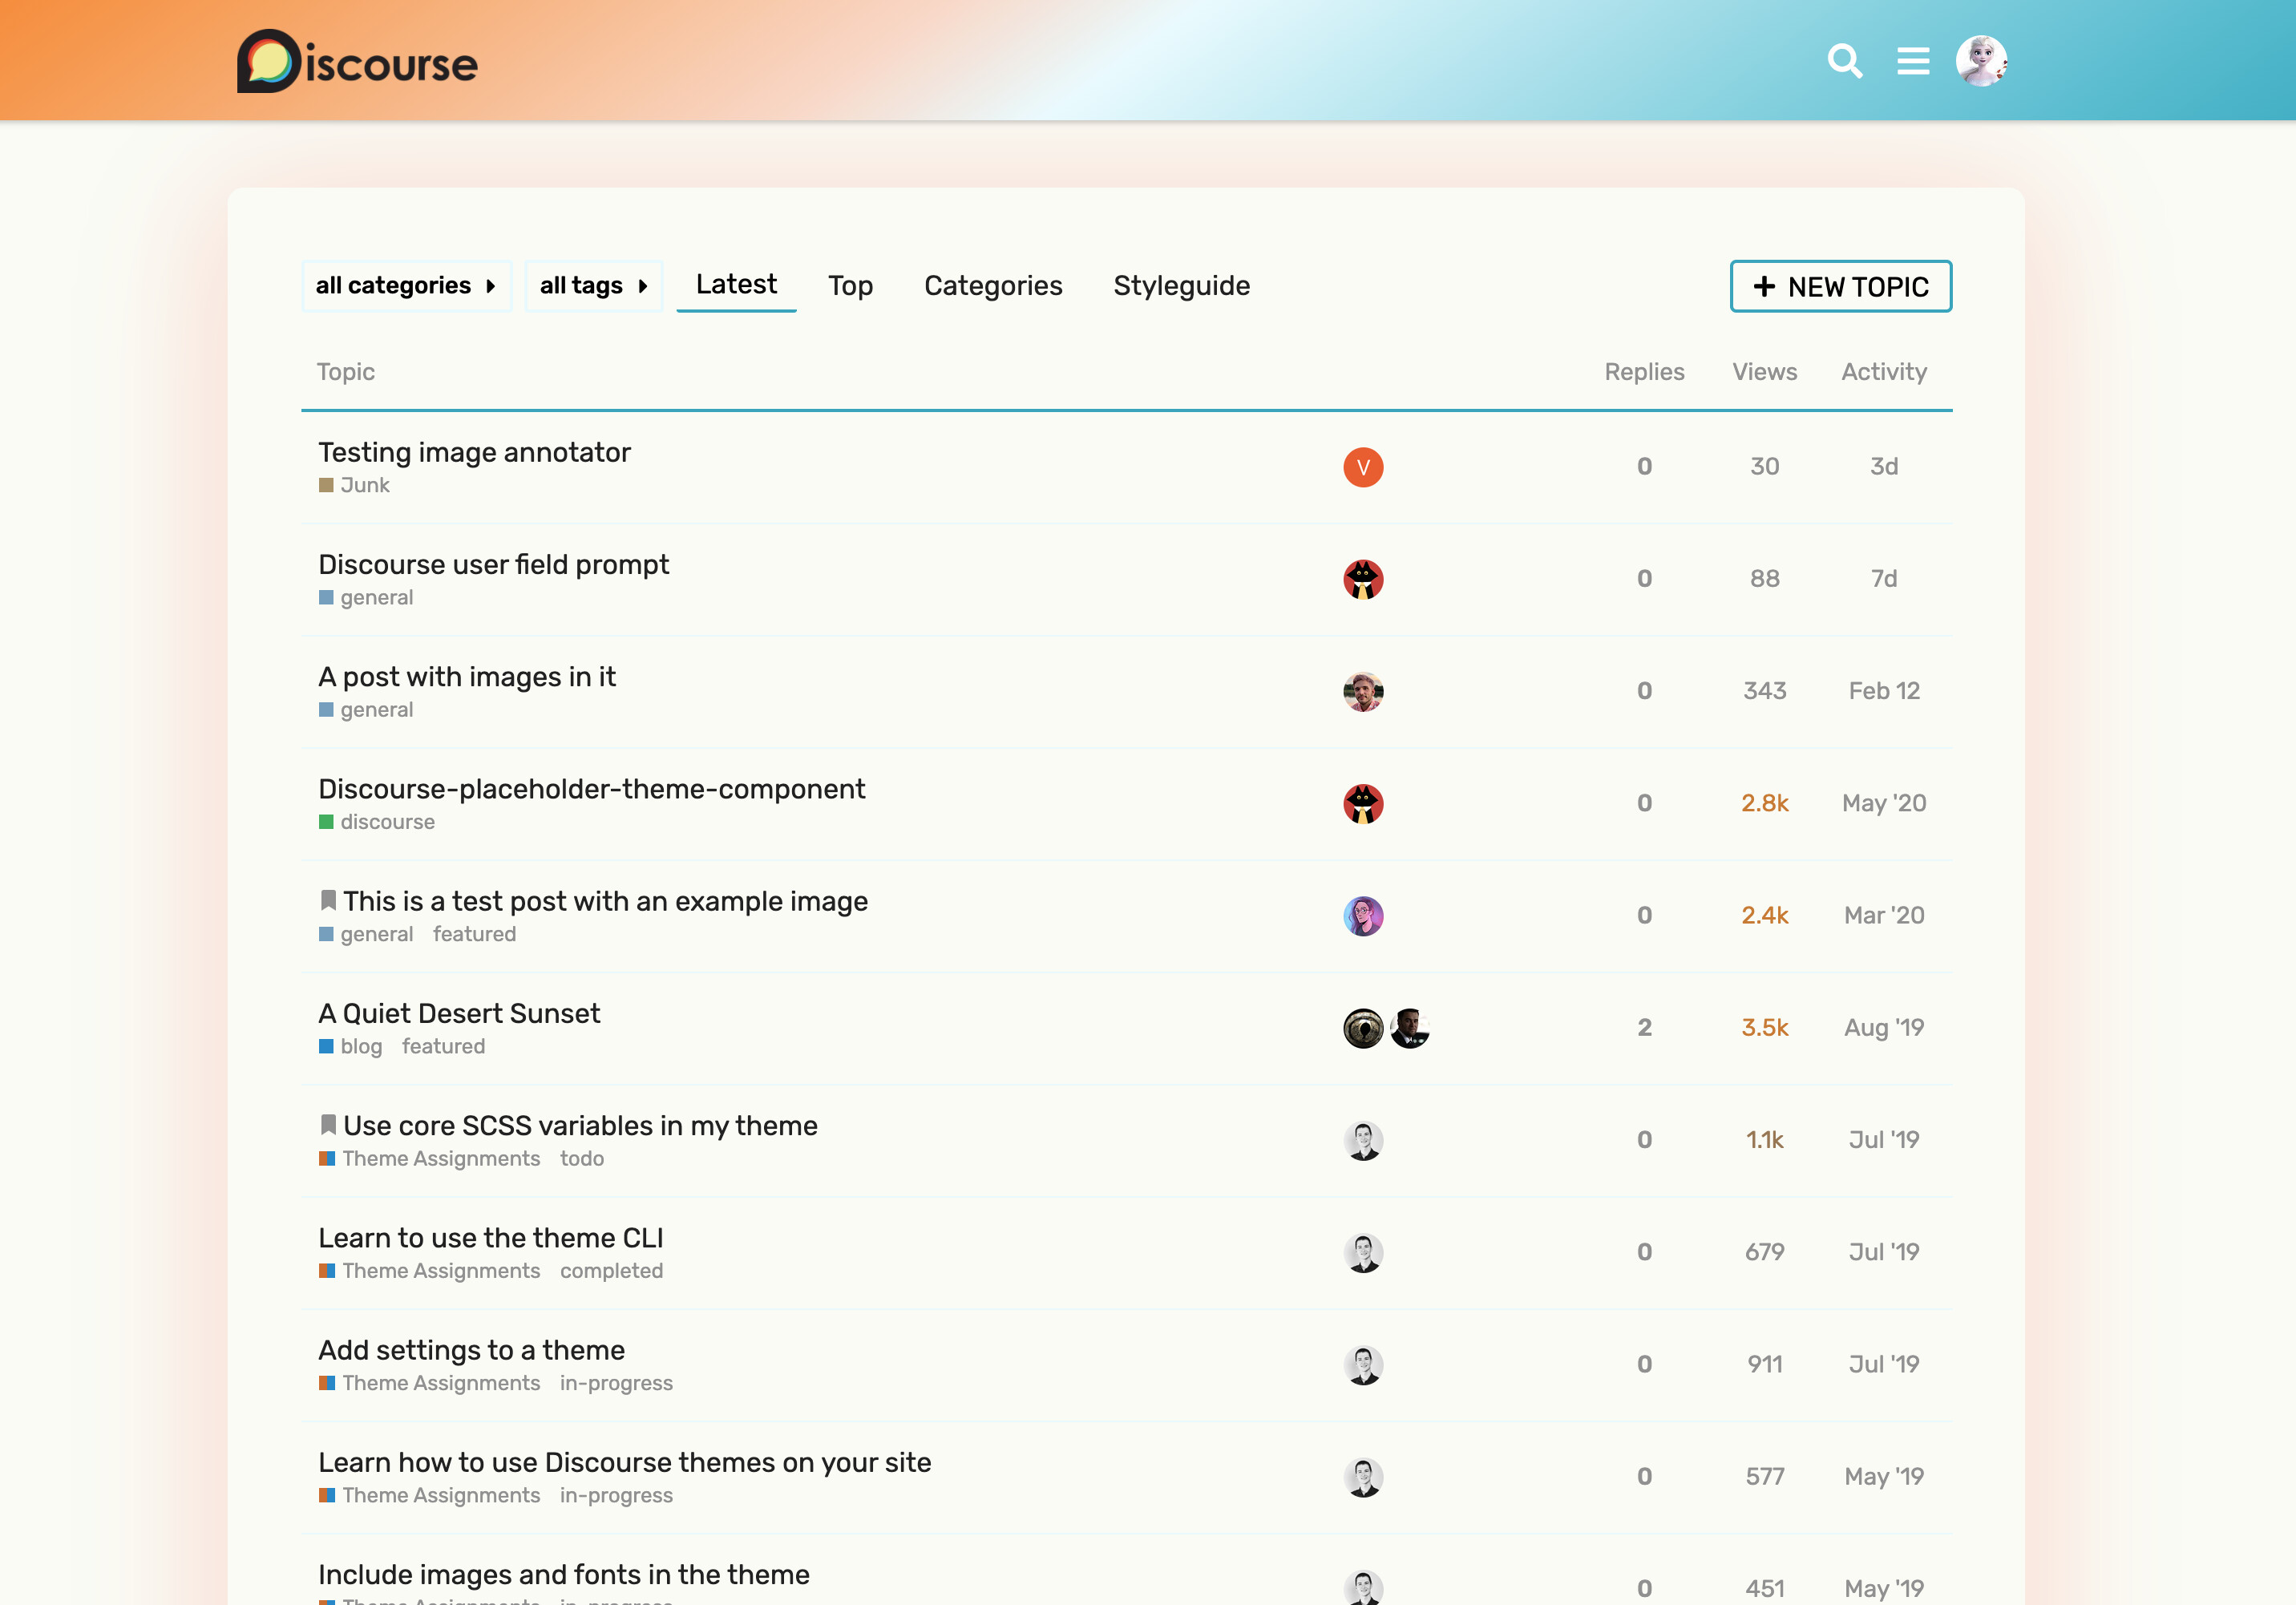
Task: Click the New Topic button
Action: point(1840,287)
